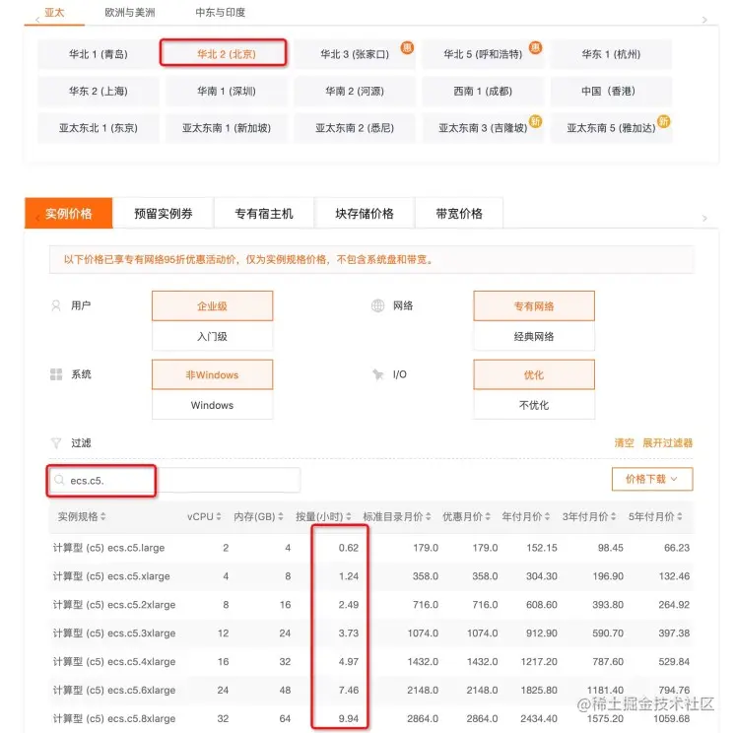
Task: Choose 优化 I/O option
Action: tap(534, 374)
